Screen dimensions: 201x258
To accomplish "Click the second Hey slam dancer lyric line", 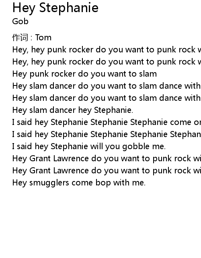I will click(x=107, y=98).
